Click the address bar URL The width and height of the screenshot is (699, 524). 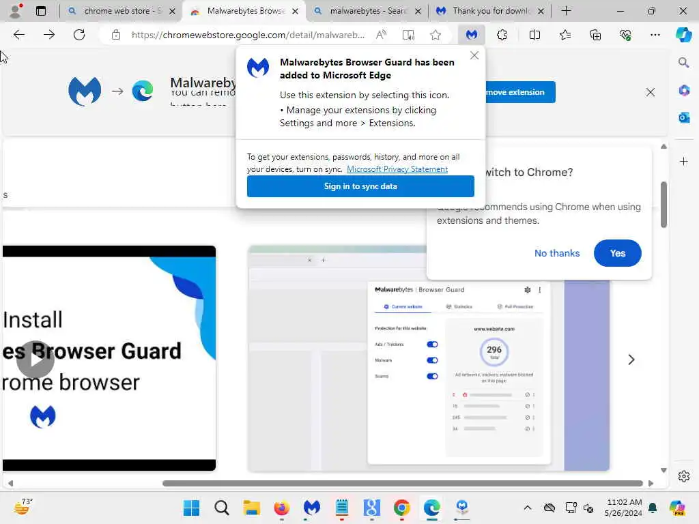point(248,35)
